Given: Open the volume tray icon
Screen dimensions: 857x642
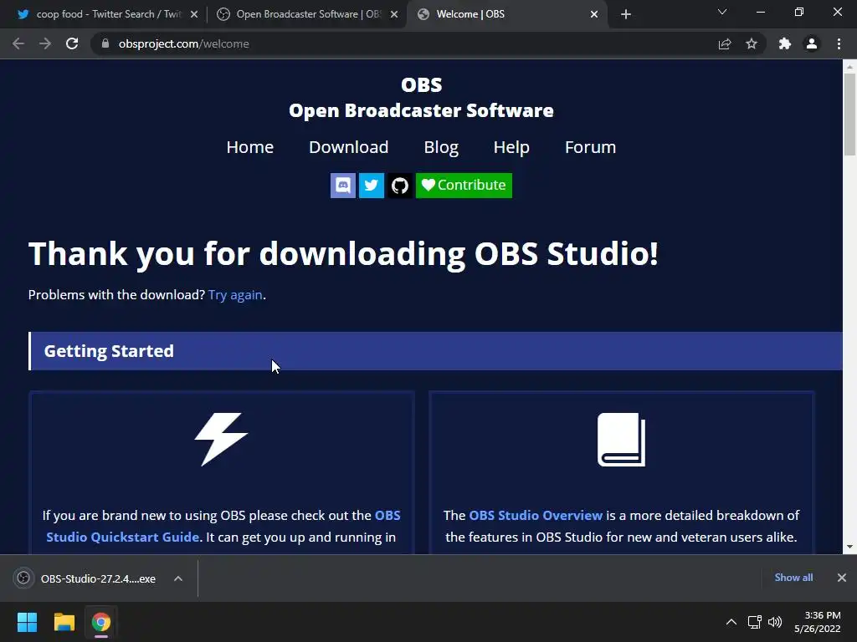Looking at the screenshot, I should point(775,622).
